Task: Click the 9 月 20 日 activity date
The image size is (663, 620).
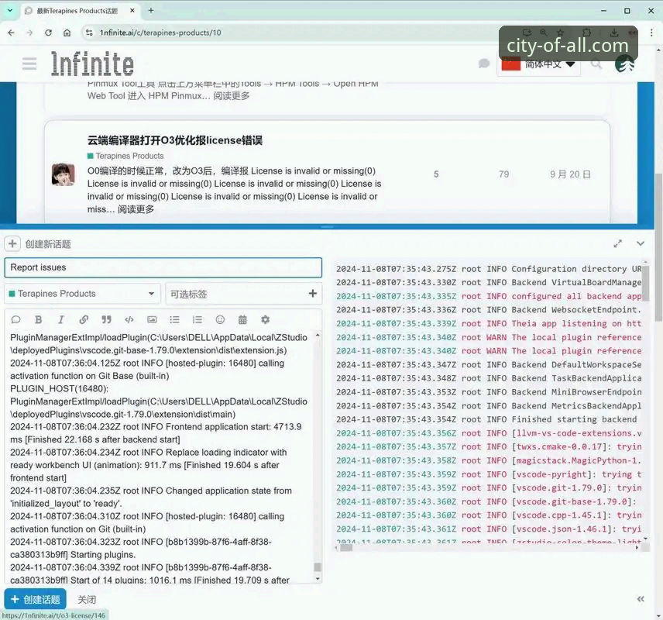Action: [569, 174]
